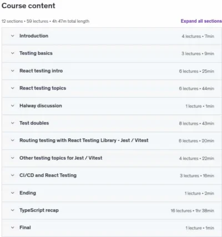The width and height of the screenshot is (222, 237).
Task: Expand Halway discussion chevron
Action: point(13,105)
